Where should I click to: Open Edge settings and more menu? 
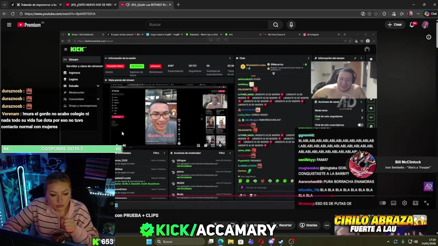418,14
